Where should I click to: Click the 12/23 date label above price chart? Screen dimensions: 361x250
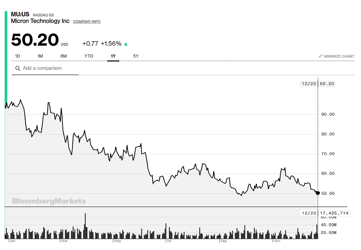click(308, 84)
